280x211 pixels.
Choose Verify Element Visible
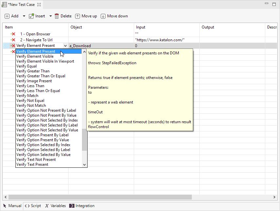tap(49, 56)
